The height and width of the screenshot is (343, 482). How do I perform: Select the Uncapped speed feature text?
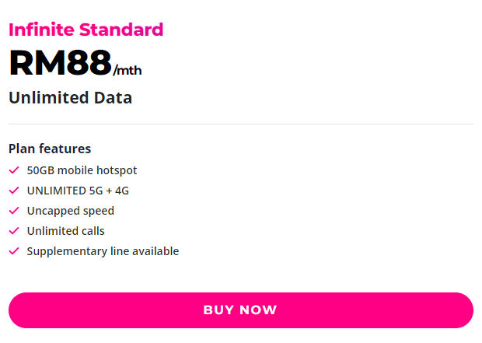71,211
